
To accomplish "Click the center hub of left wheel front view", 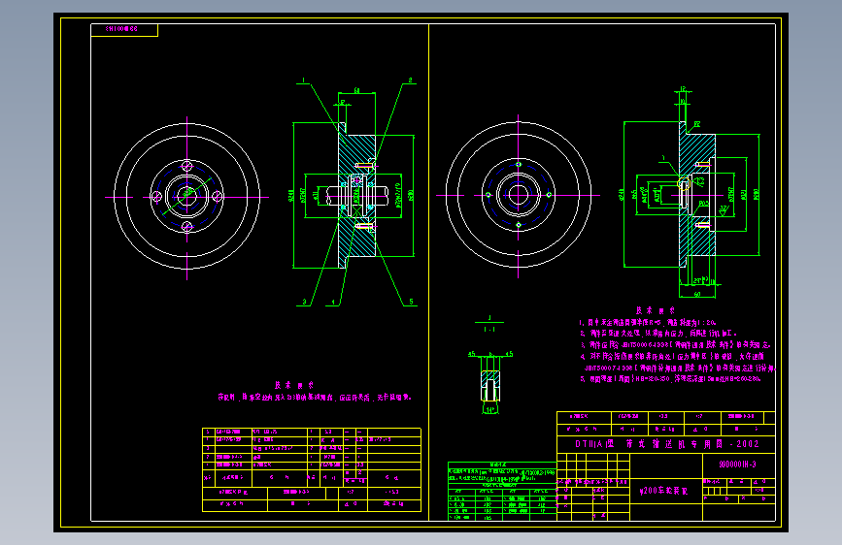I will pyautogui.click(x=186, y=196).
